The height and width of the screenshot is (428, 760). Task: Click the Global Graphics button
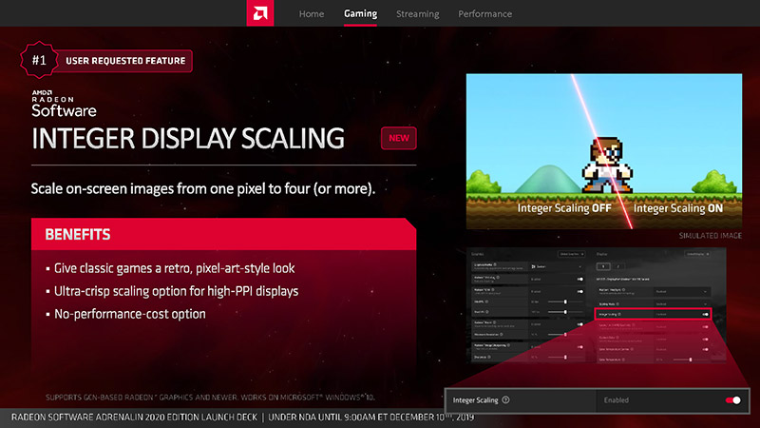click(572, 254)
